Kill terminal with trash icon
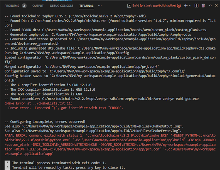 (x=203, y=6)
